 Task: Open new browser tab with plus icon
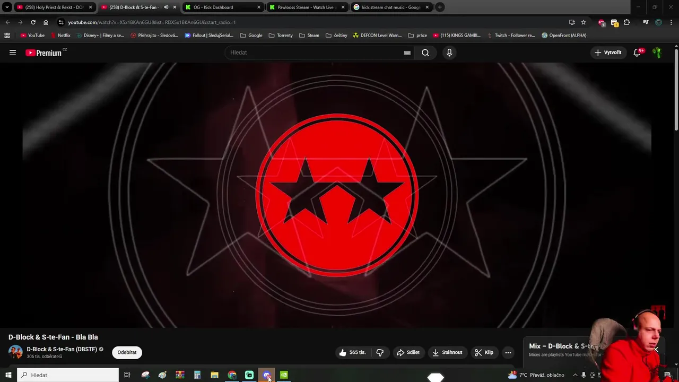[440, 7]
